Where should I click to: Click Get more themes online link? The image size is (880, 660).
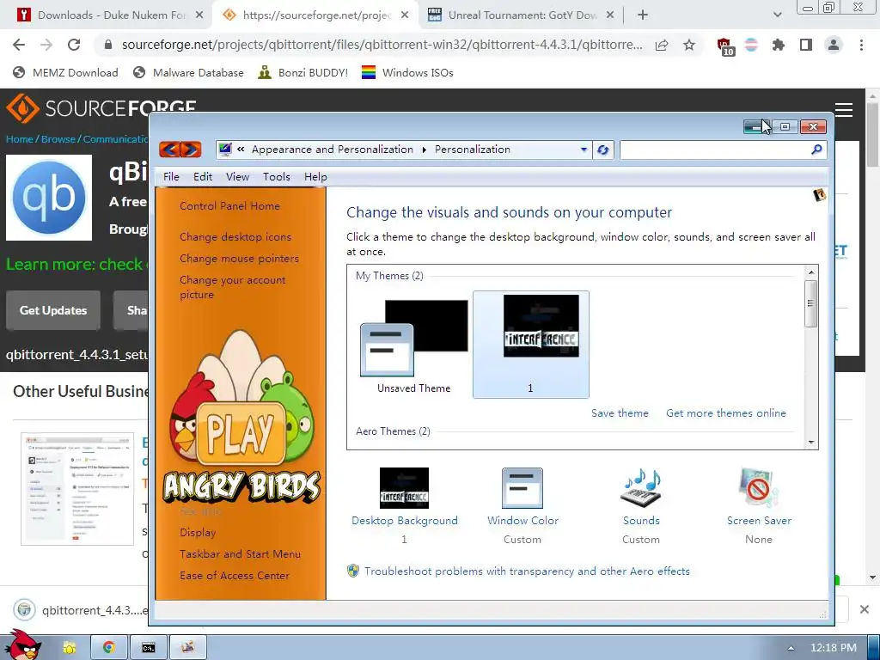click(725, 413)
